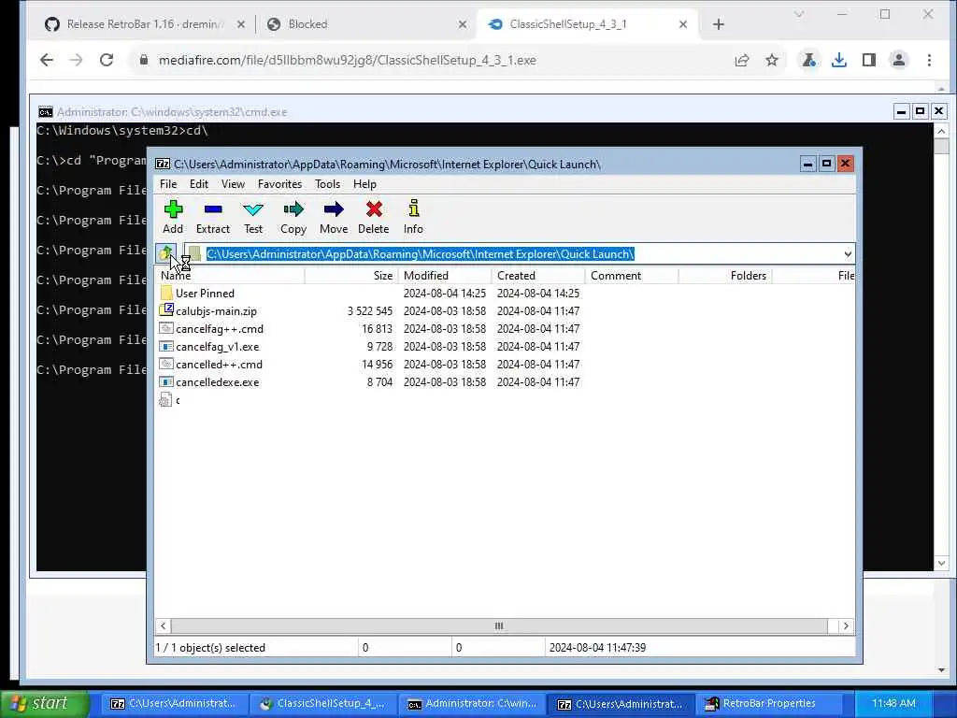957x718 pixels.
Task: Open the Edit menu in 7-Zip
Action: 199,184
